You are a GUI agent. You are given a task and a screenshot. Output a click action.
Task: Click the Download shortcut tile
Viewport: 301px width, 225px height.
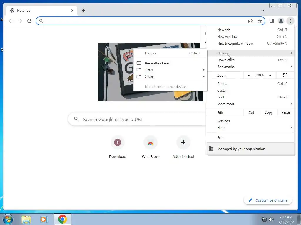point(118,147)
